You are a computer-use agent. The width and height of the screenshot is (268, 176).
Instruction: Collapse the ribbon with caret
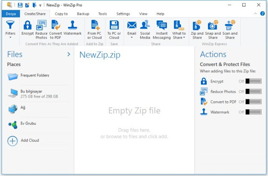pyautogui.click(x=255, y=14)
